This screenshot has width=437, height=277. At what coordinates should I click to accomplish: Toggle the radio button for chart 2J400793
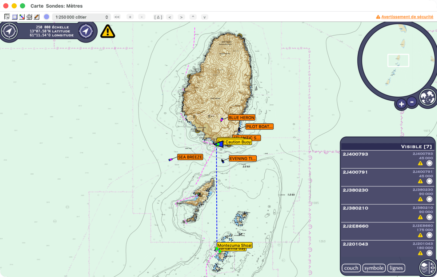click(429, 163)
